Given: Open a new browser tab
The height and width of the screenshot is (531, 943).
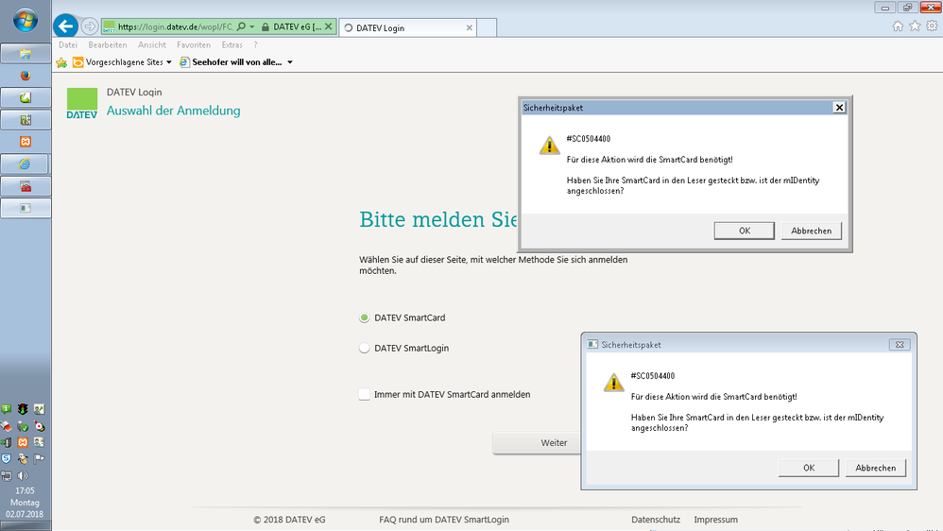Looking at the screenshot, I should 487,27.
